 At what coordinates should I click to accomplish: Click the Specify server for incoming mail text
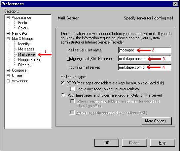(148, 18)
